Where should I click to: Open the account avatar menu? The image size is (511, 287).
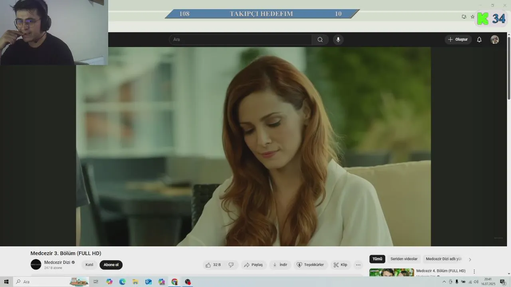495,39
